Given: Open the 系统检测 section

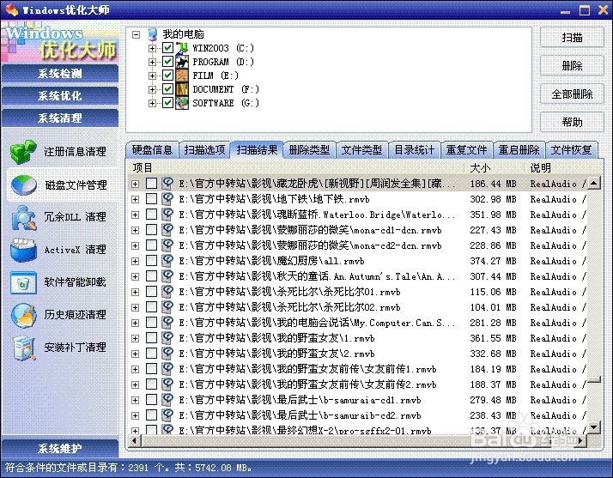Looking at the screenshot, I should 60,74.
